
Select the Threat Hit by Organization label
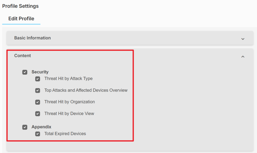point(70,102)
